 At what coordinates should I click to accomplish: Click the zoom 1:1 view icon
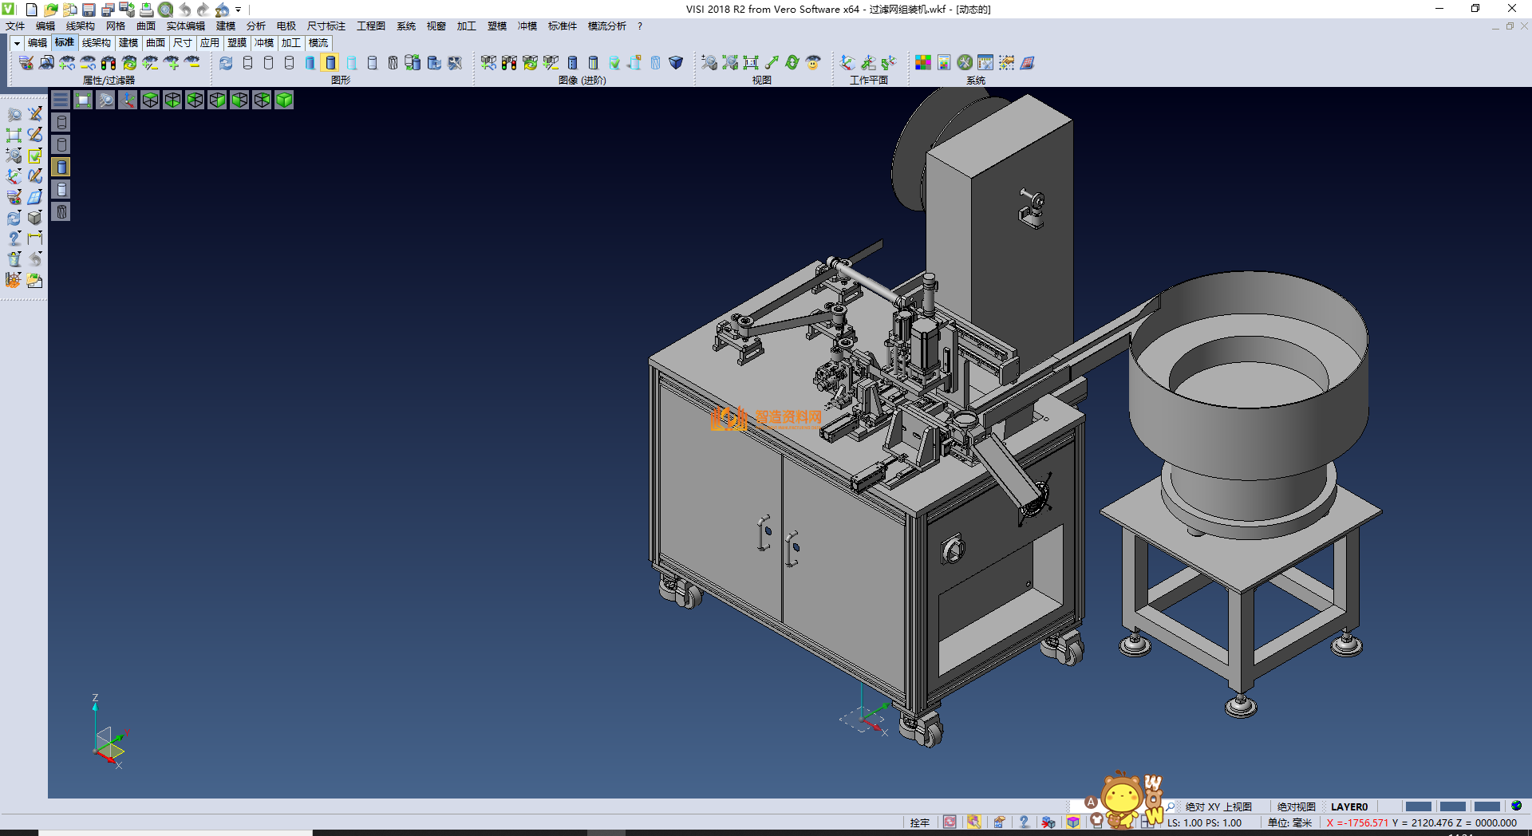point(751,62)
